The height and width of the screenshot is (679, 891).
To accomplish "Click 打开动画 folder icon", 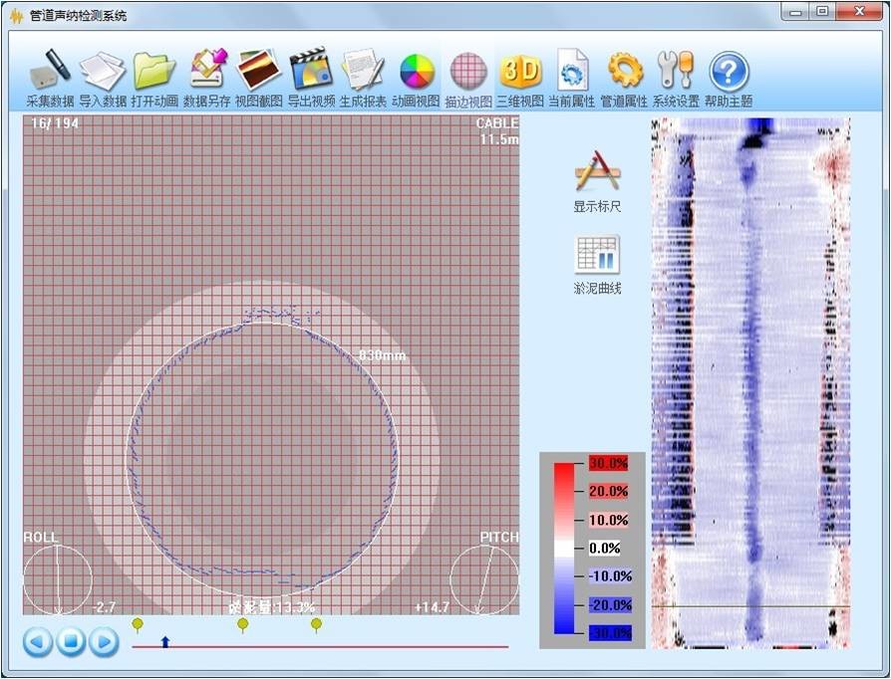I will 154,72.
